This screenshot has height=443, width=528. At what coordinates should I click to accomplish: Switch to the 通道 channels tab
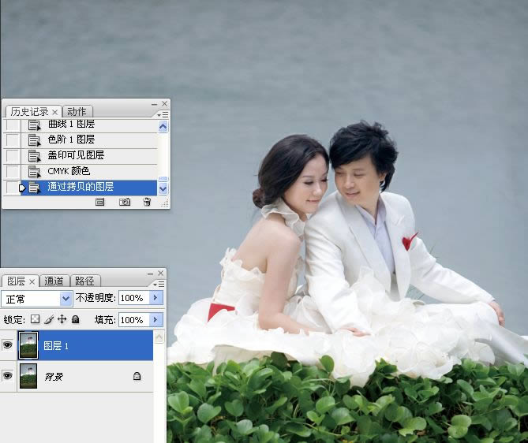tap(54, 281)
